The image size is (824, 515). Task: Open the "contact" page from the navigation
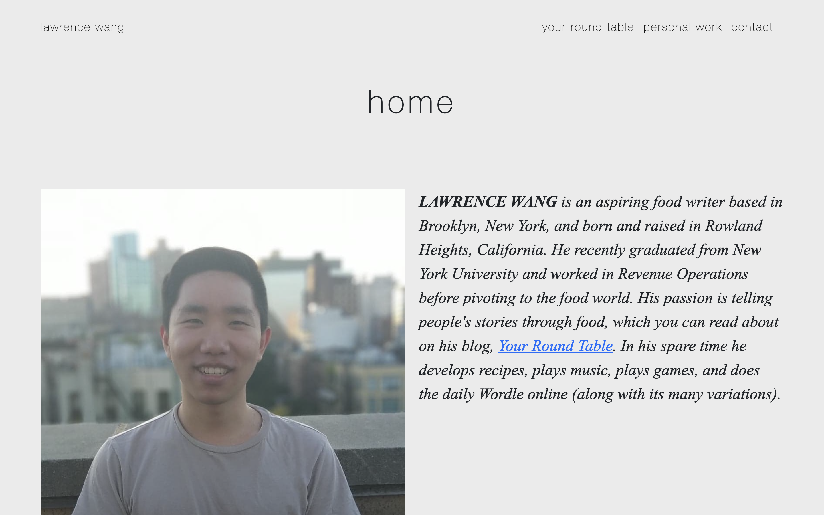(x=752, y=27)
